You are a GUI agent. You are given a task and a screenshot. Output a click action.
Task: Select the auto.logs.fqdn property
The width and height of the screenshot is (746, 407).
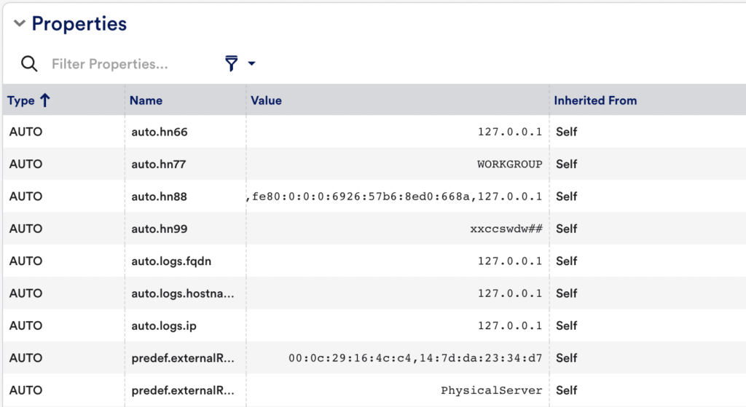point(171,261)
